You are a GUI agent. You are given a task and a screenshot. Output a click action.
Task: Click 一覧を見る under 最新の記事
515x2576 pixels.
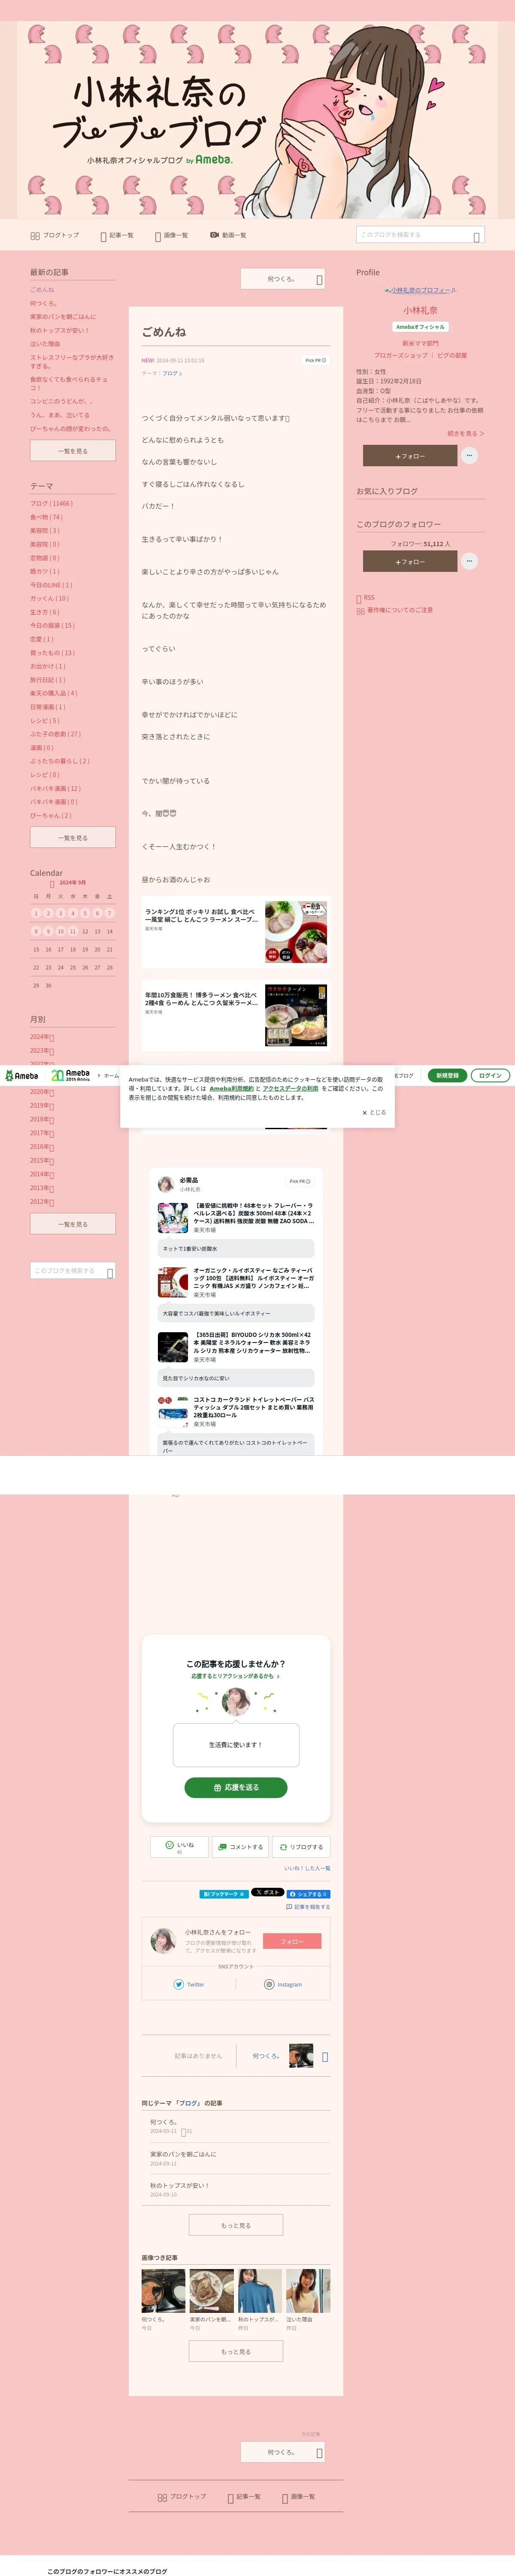coord(72,451)
